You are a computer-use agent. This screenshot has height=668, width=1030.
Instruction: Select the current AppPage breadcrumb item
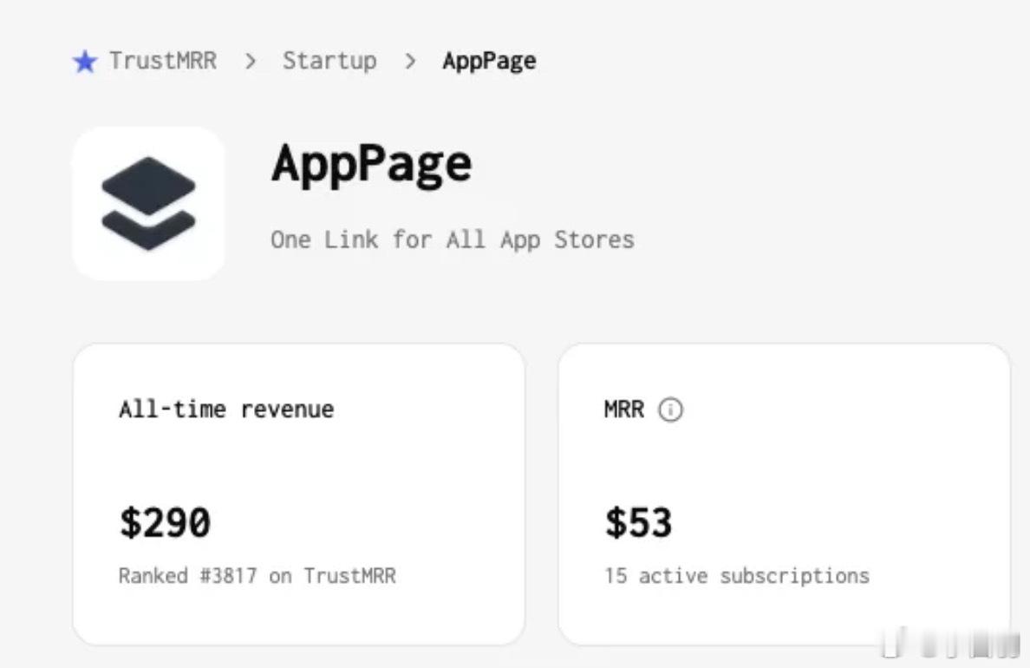click(x=489, y=61)
